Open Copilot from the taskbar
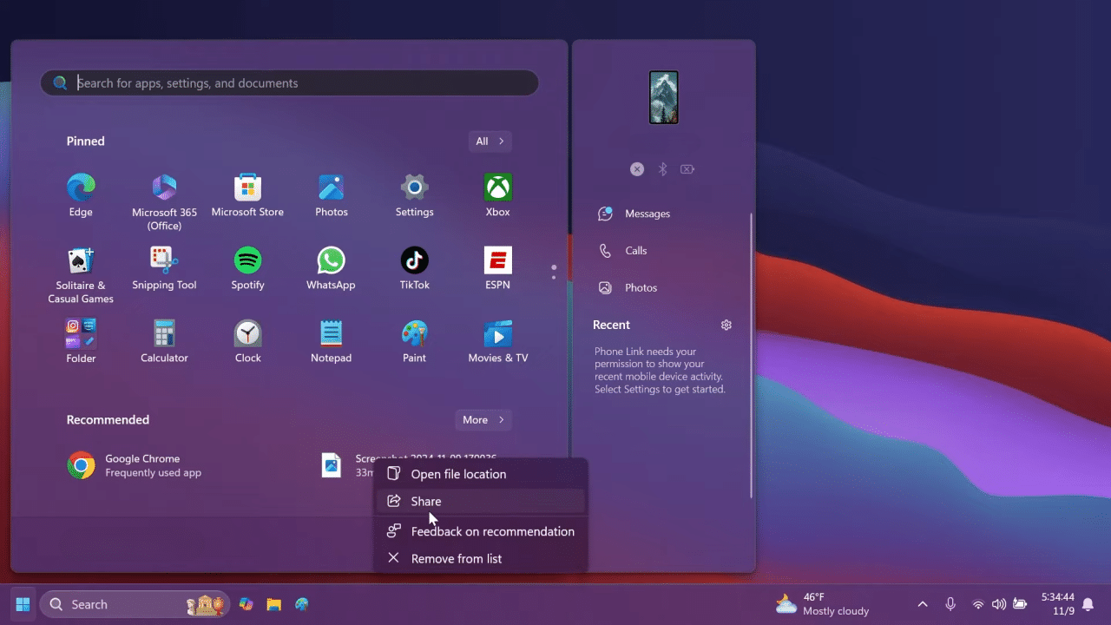Viewport: 1111px width, 625px height. tap(247, 604)
